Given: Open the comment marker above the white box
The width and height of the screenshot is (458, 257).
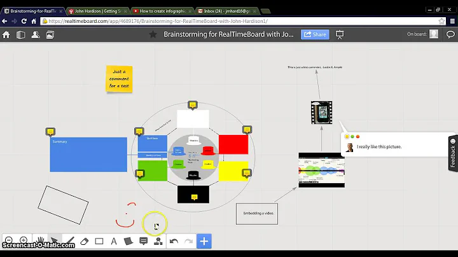Looking at the screenshot, I should click(193, 105).
